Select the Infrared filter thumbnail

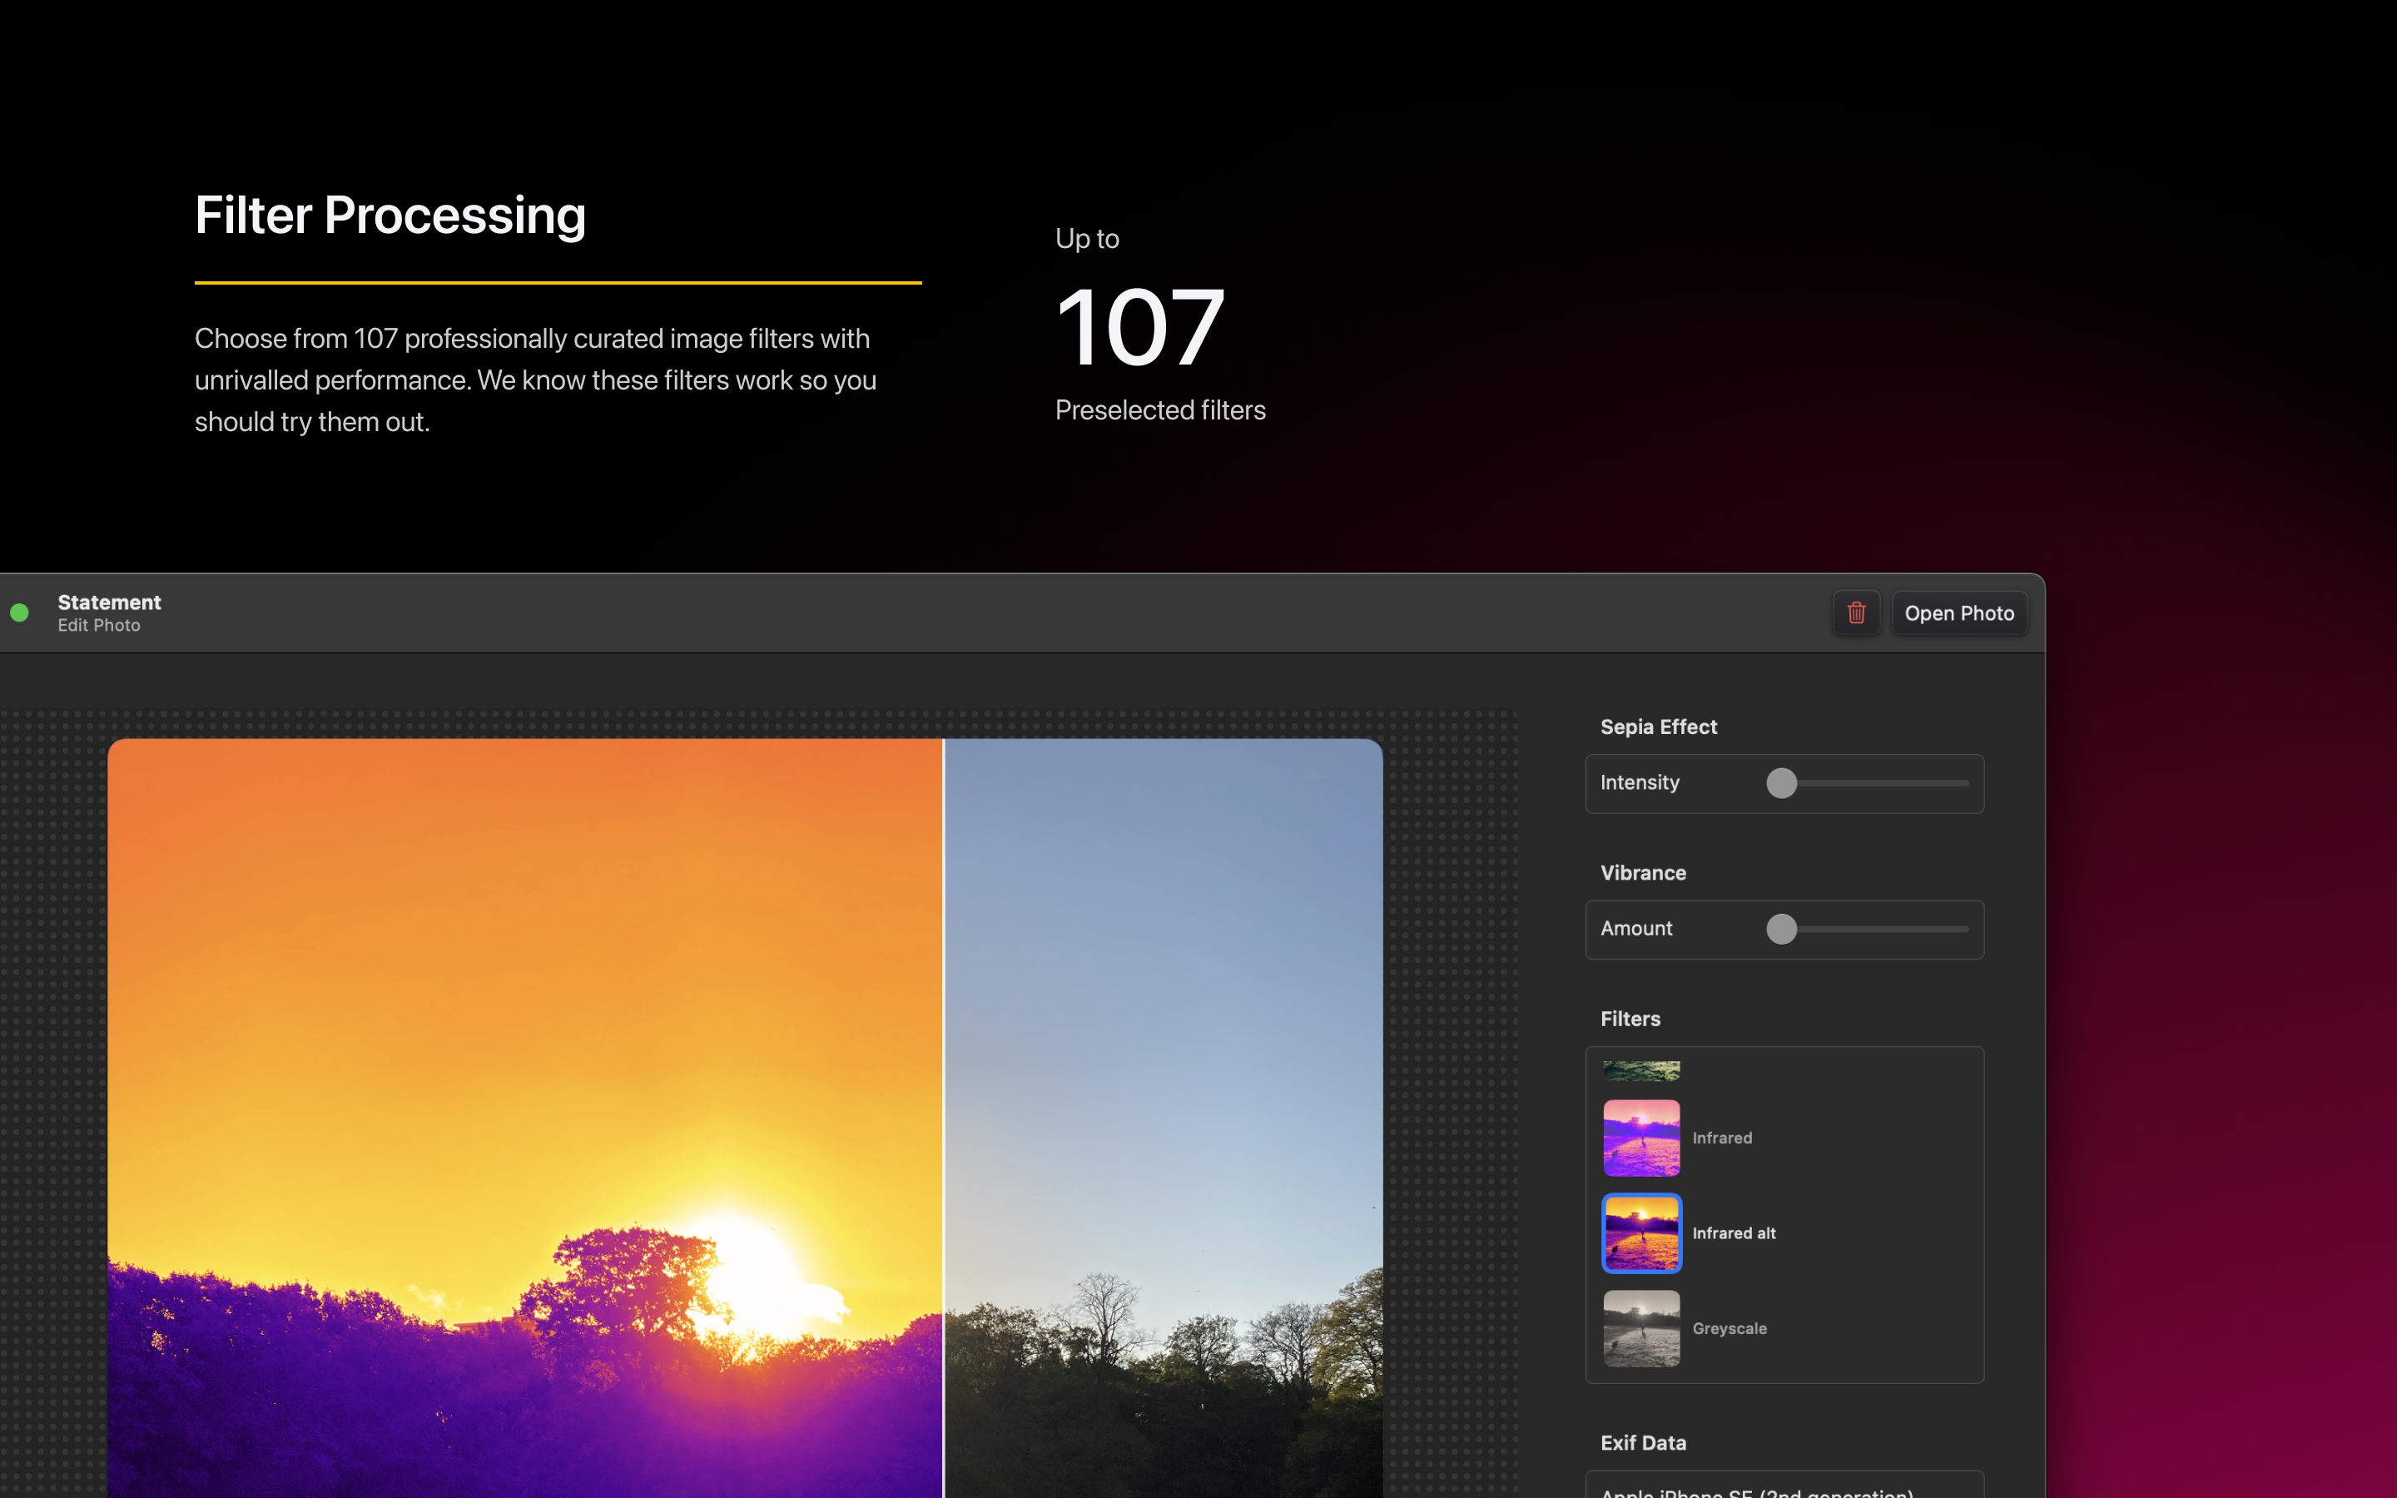[x=1641, y=1138]
